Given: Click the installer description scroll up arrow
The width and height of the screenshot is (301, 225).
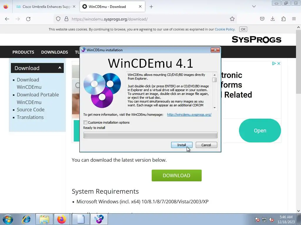Looking at the screenshot, I should pos(215,75).
